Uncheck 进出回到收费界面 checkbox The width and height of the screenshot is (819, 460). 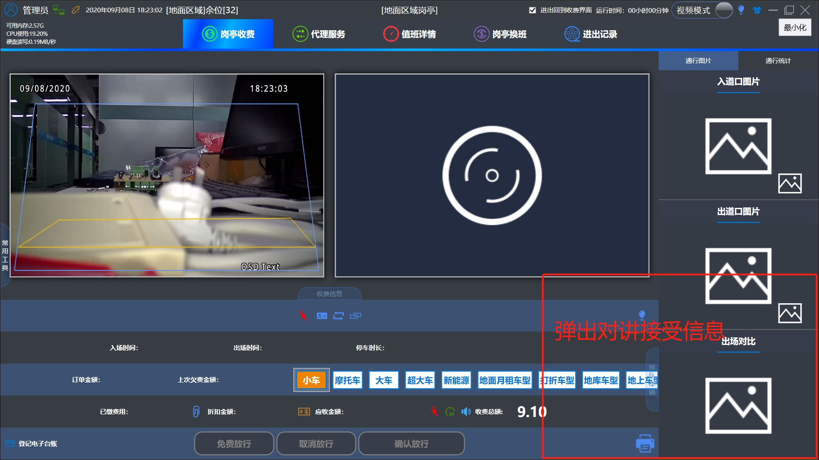pyautogui.click(x=532, y=10)
